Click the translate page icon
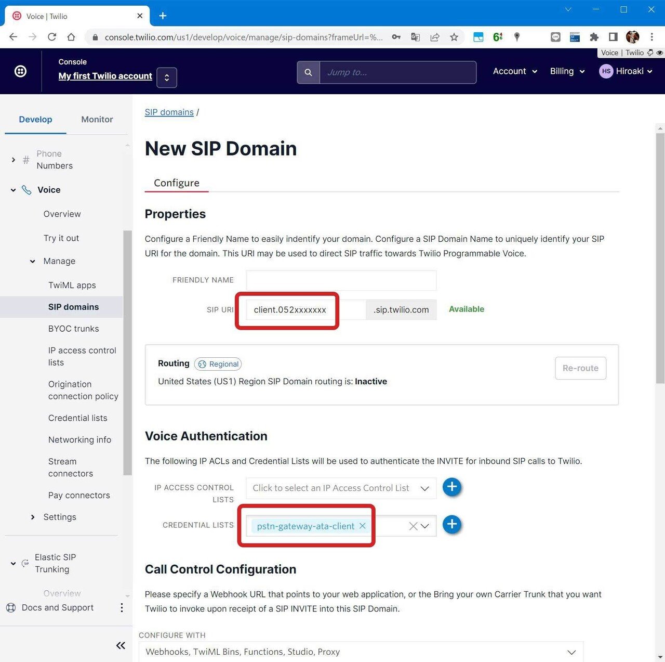This screenshot has height=662, width=665. [x=416, y=37]
